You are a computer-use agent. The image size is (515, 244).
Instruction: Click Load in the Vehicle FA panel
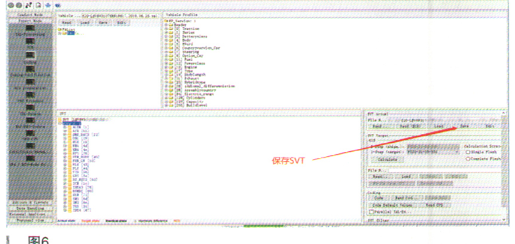(x=85, y=23)
